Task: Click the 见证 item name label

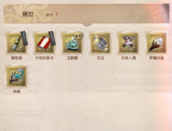Action: click(100, 58)
